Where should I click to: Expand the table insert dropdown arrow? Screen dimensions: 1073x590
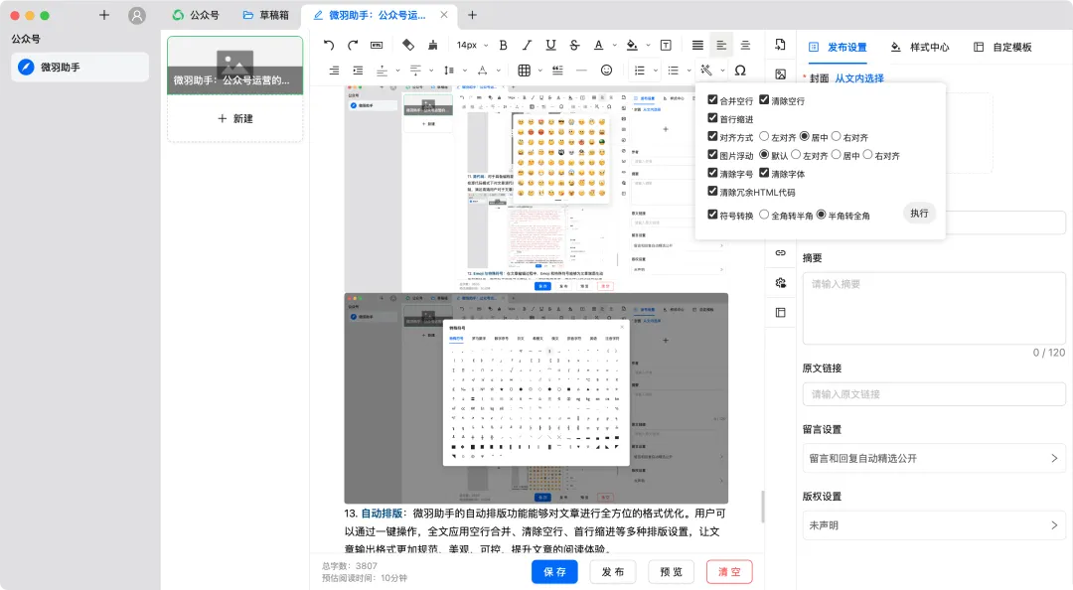click(539, 71)
